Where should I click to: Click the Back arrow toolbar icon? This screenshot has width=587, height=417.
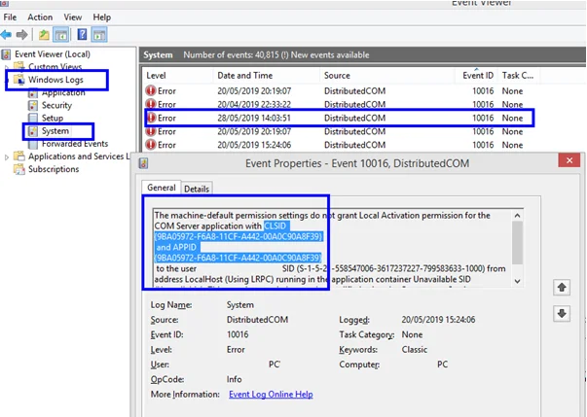point(6,35)
